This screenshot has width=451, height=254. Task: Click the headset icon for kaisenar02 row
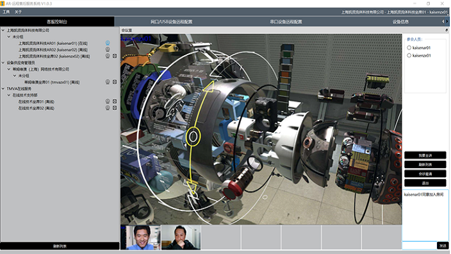pos(108,49)
